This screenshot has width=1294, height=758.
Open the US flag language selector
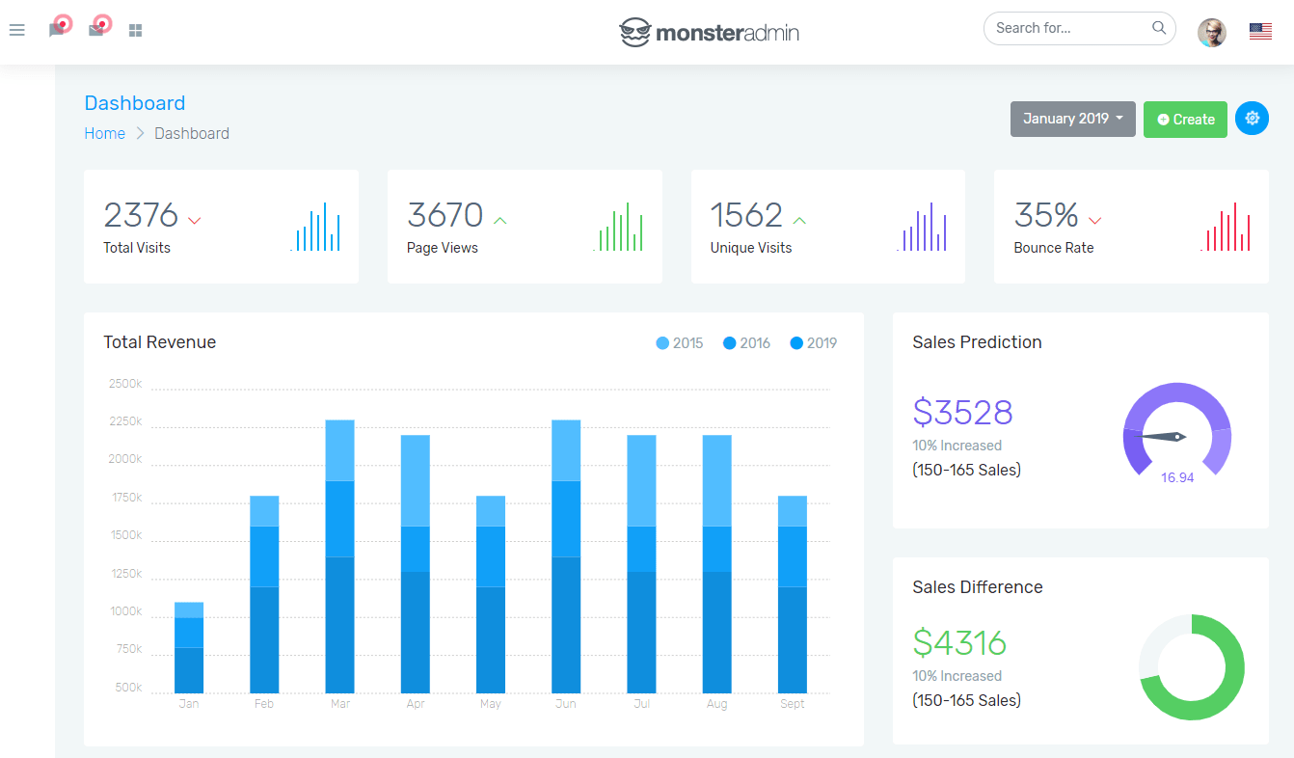pos(1260,32)
